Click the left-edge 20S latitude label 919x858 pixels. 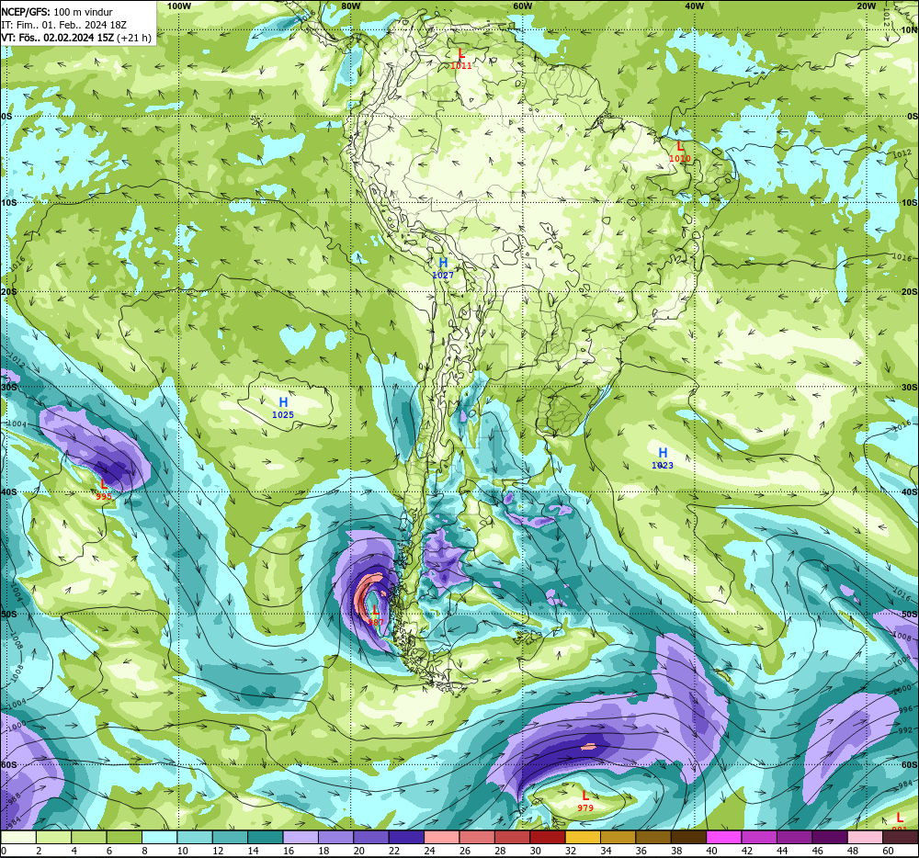9,291
